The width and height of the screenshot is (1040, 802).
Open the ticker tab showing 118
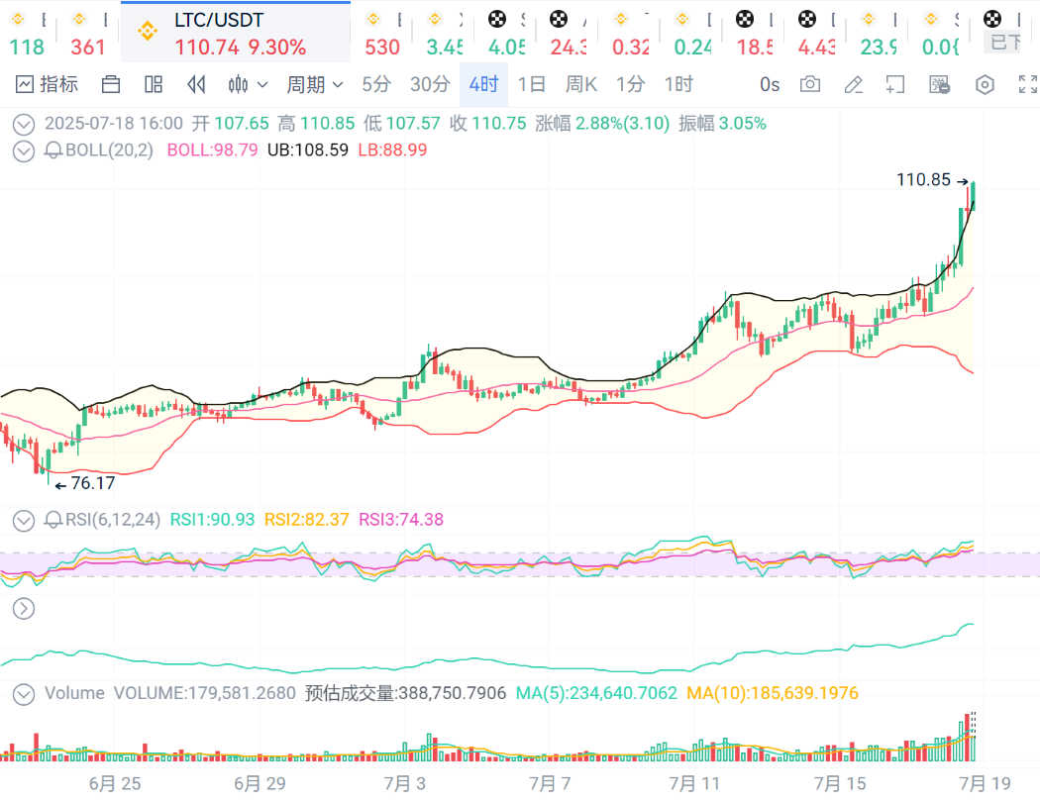tap(27, 33)
